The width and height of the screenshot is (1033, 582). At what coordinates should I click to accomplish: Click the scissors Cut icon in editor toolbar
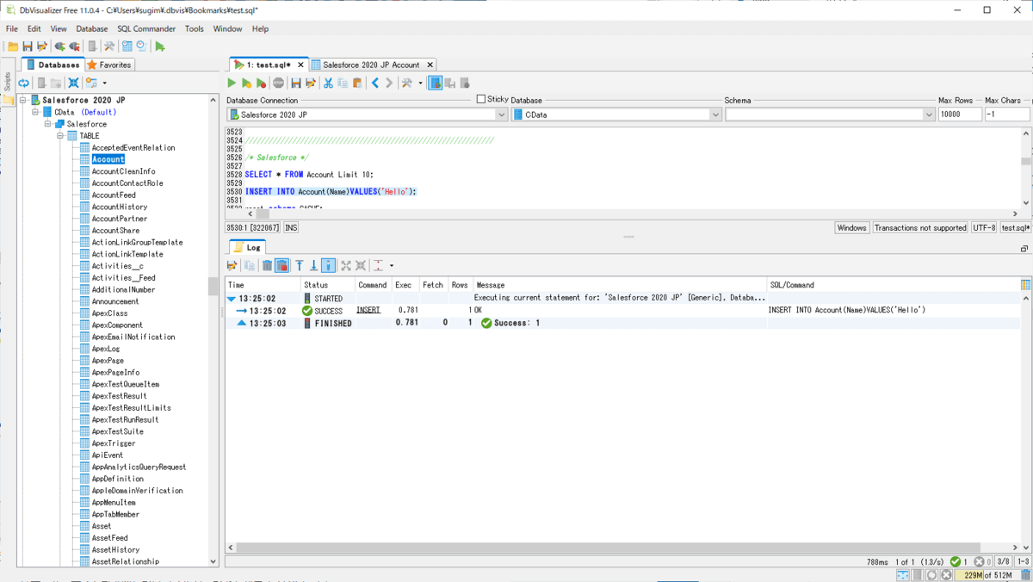pos(328,84)
